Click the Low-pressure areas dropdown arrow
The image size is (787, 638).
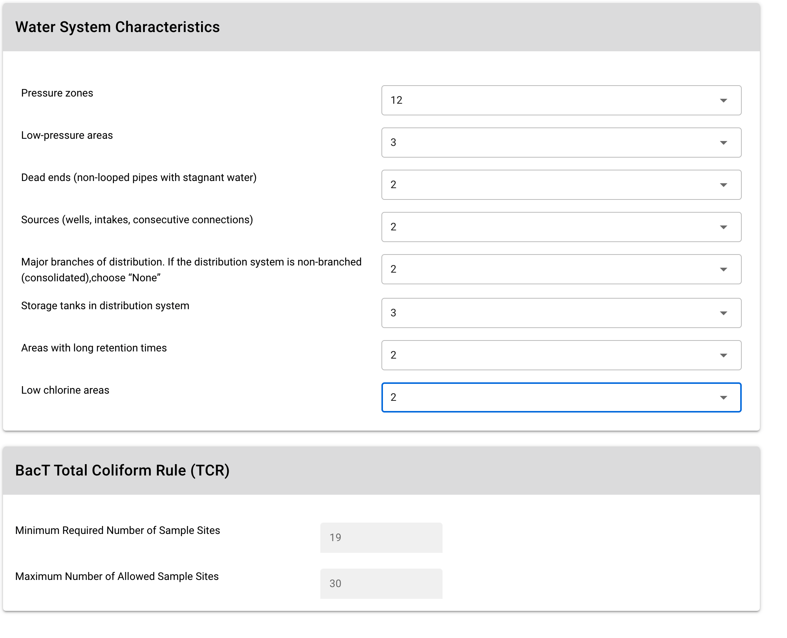point(723,143)
